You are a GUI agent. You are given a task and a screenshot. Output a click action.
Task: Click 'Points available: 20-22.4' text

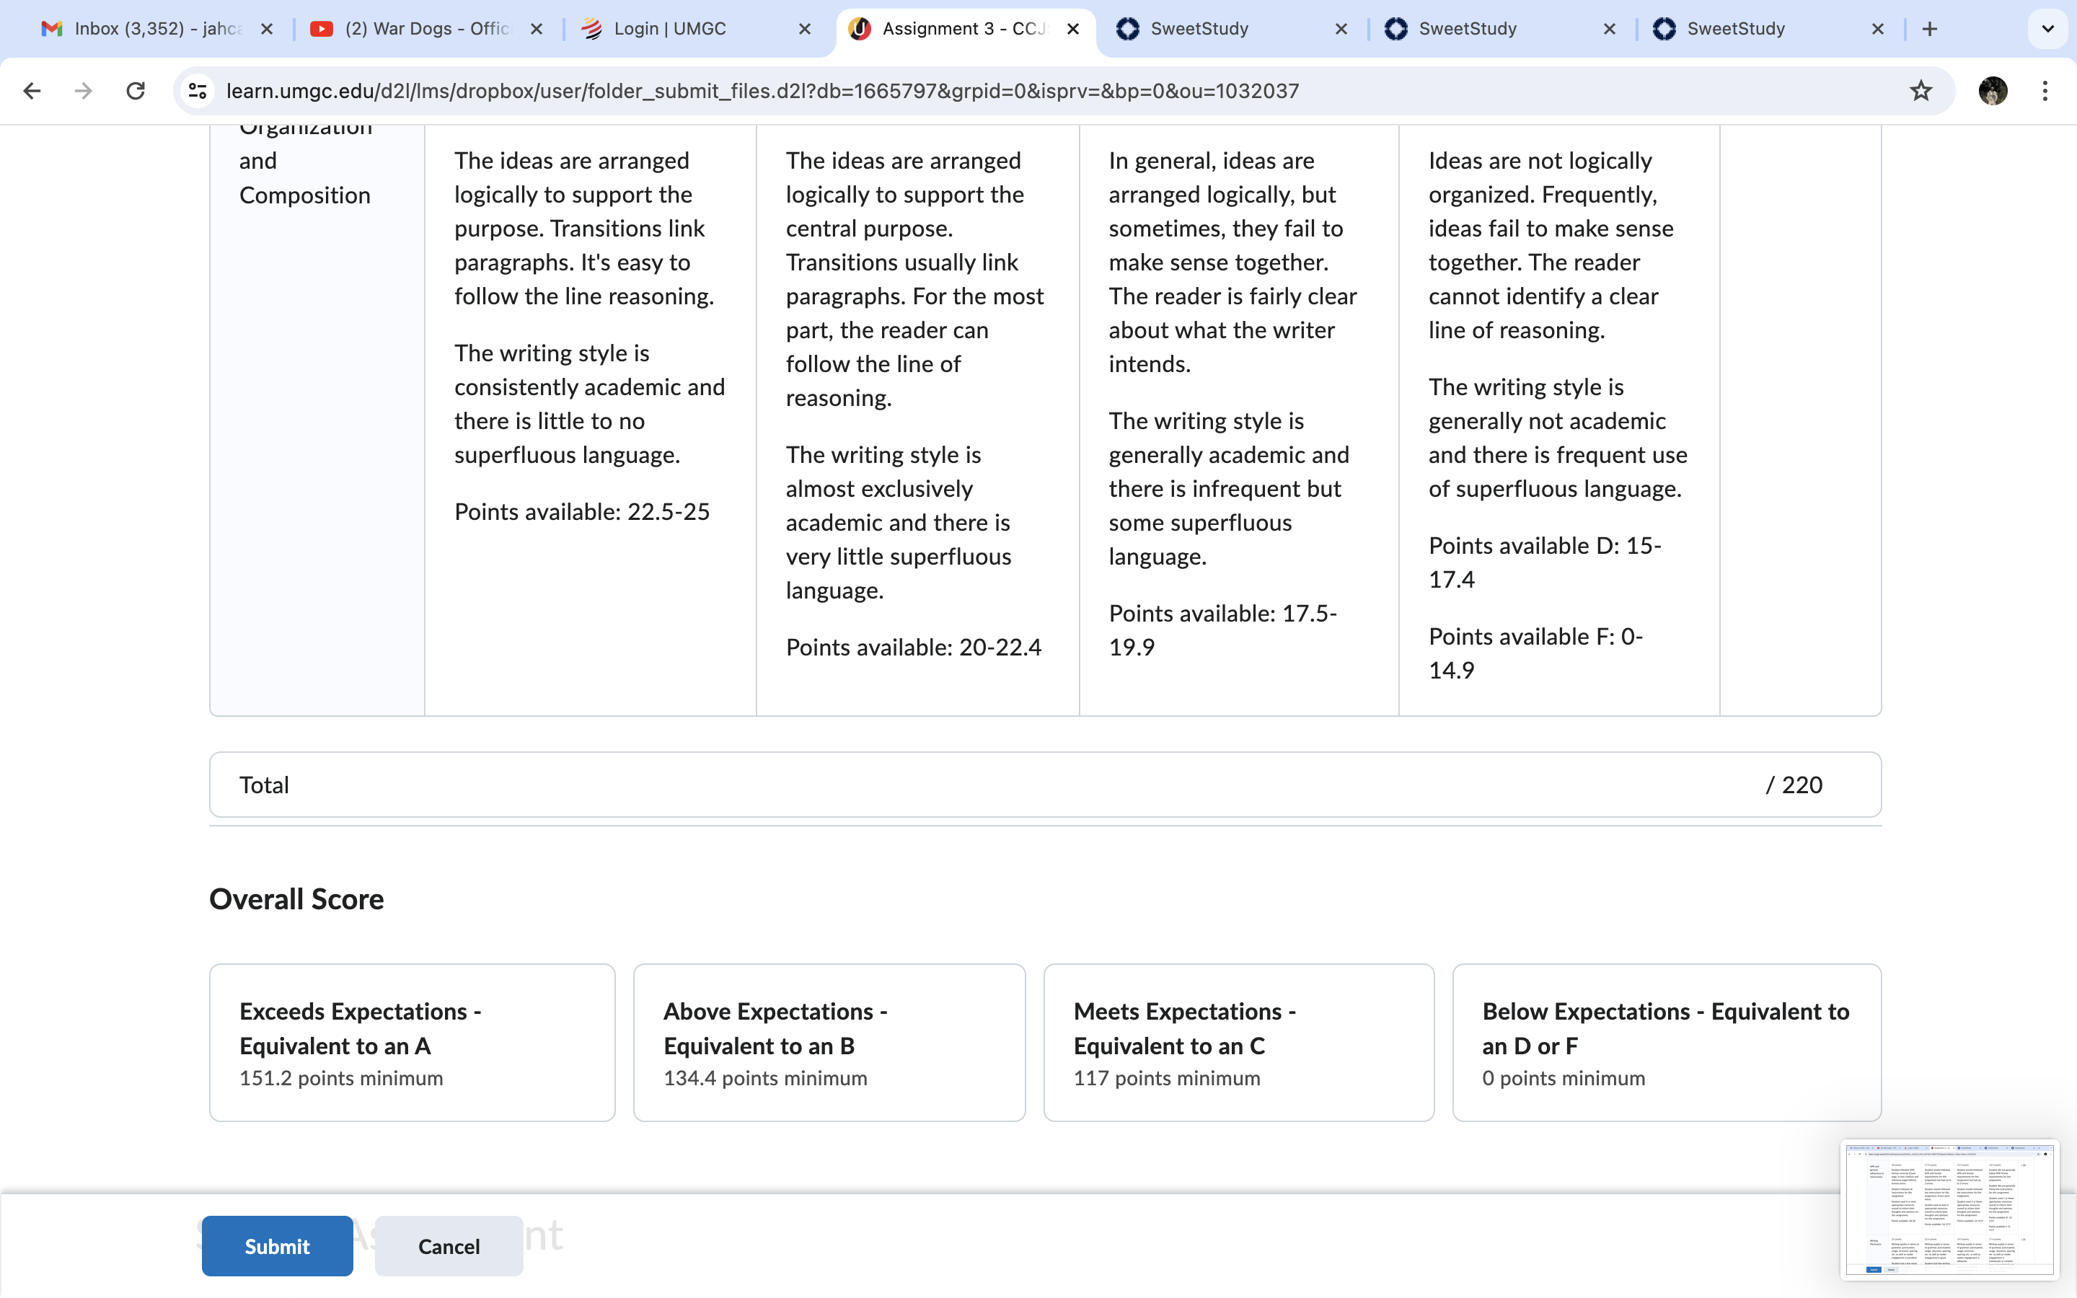(913, 648)
